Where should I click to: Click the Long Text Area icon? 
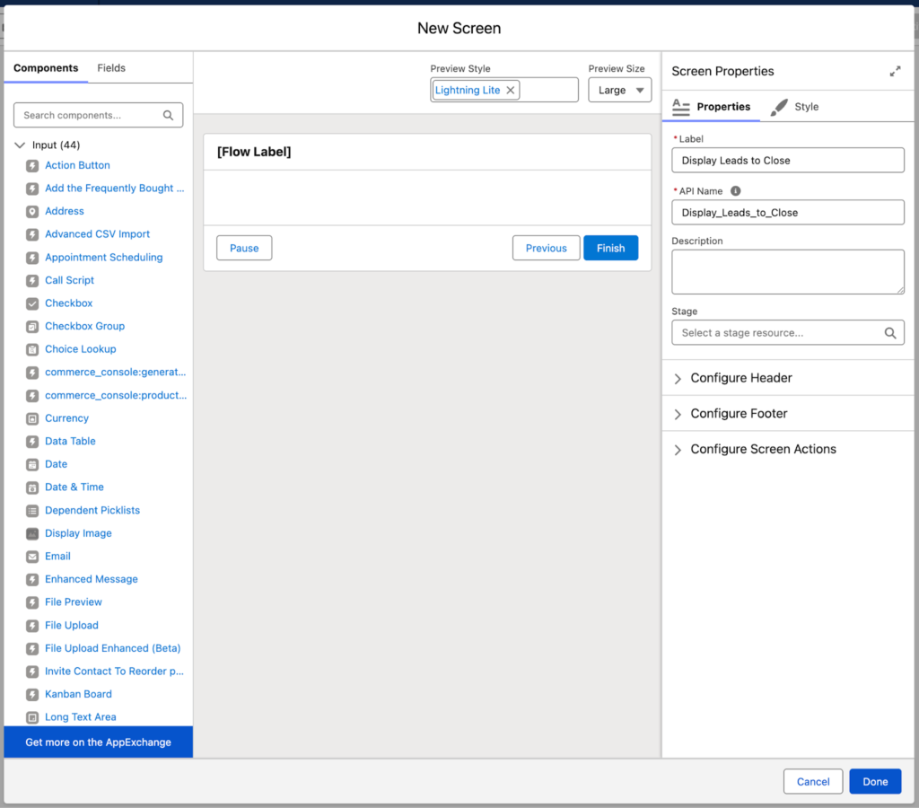click(32, 717)
